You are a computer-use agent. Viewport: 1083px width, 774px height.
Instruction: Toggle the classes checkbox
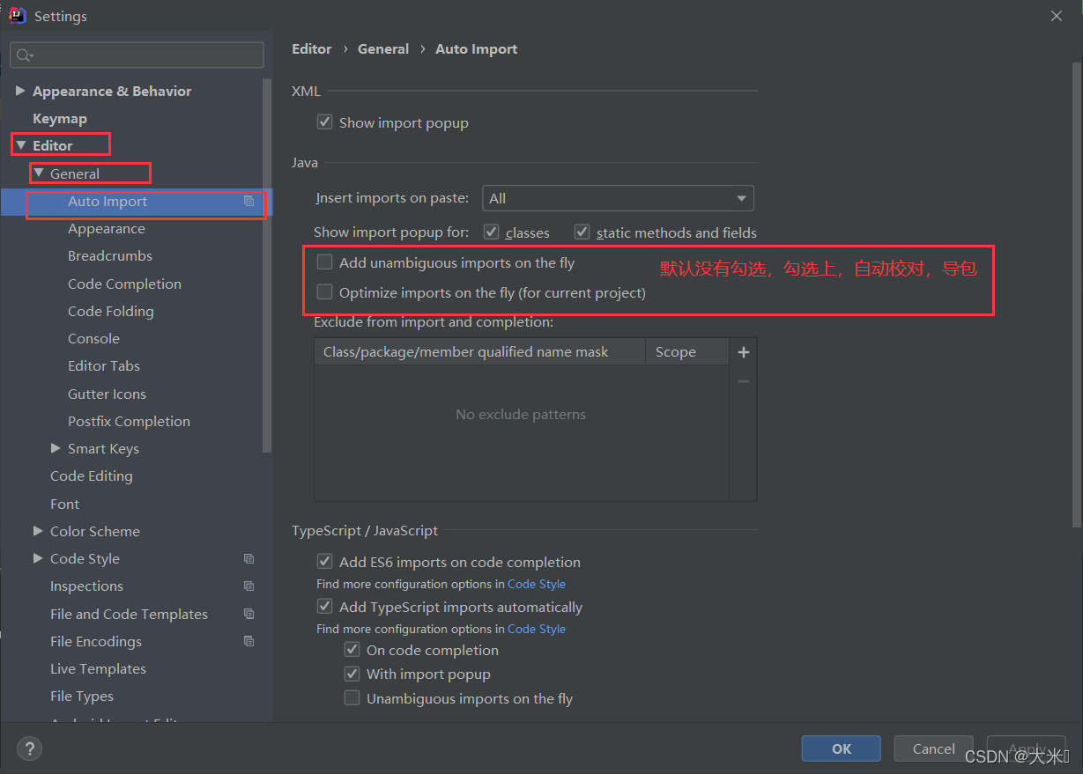pyautogui.click(x=492, y=232)
